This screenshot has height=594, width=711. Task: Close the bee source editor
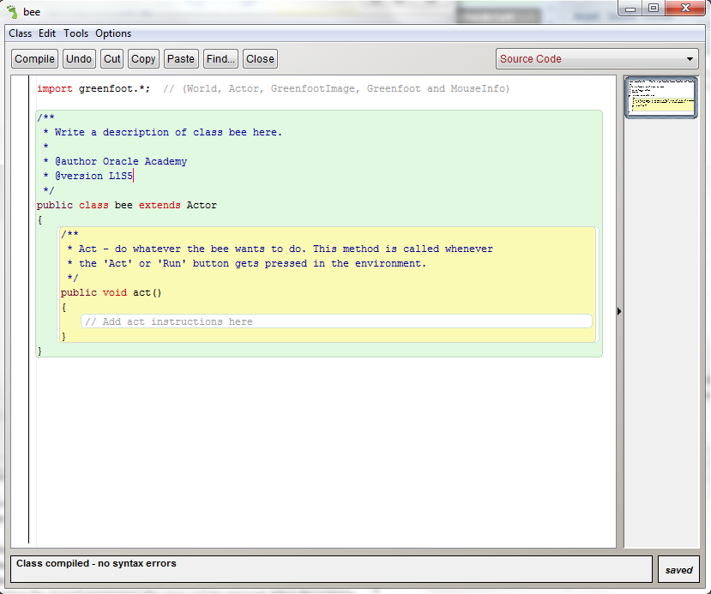[x=259, y=58]
